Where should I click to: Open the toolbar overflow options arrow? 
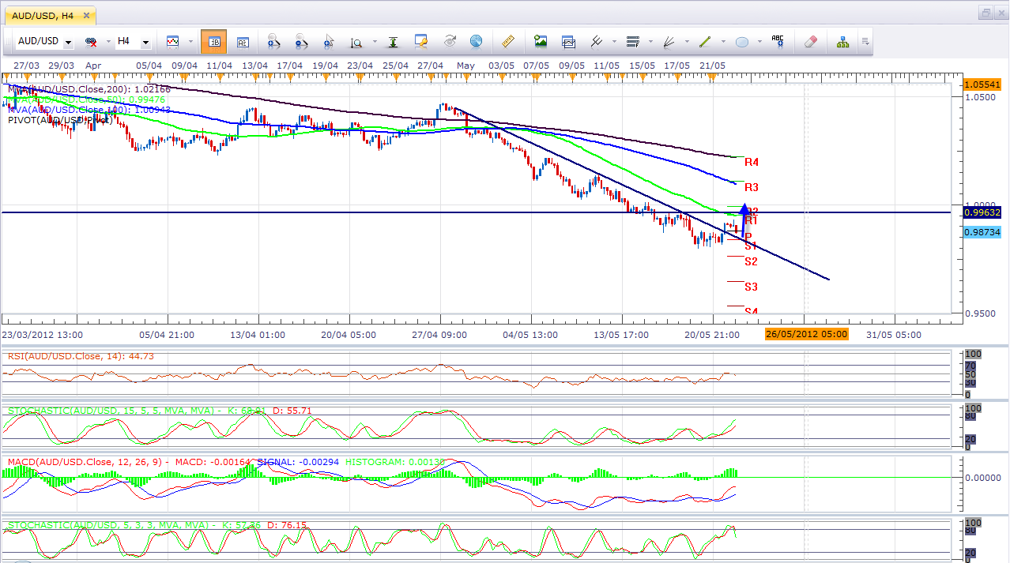865,41
